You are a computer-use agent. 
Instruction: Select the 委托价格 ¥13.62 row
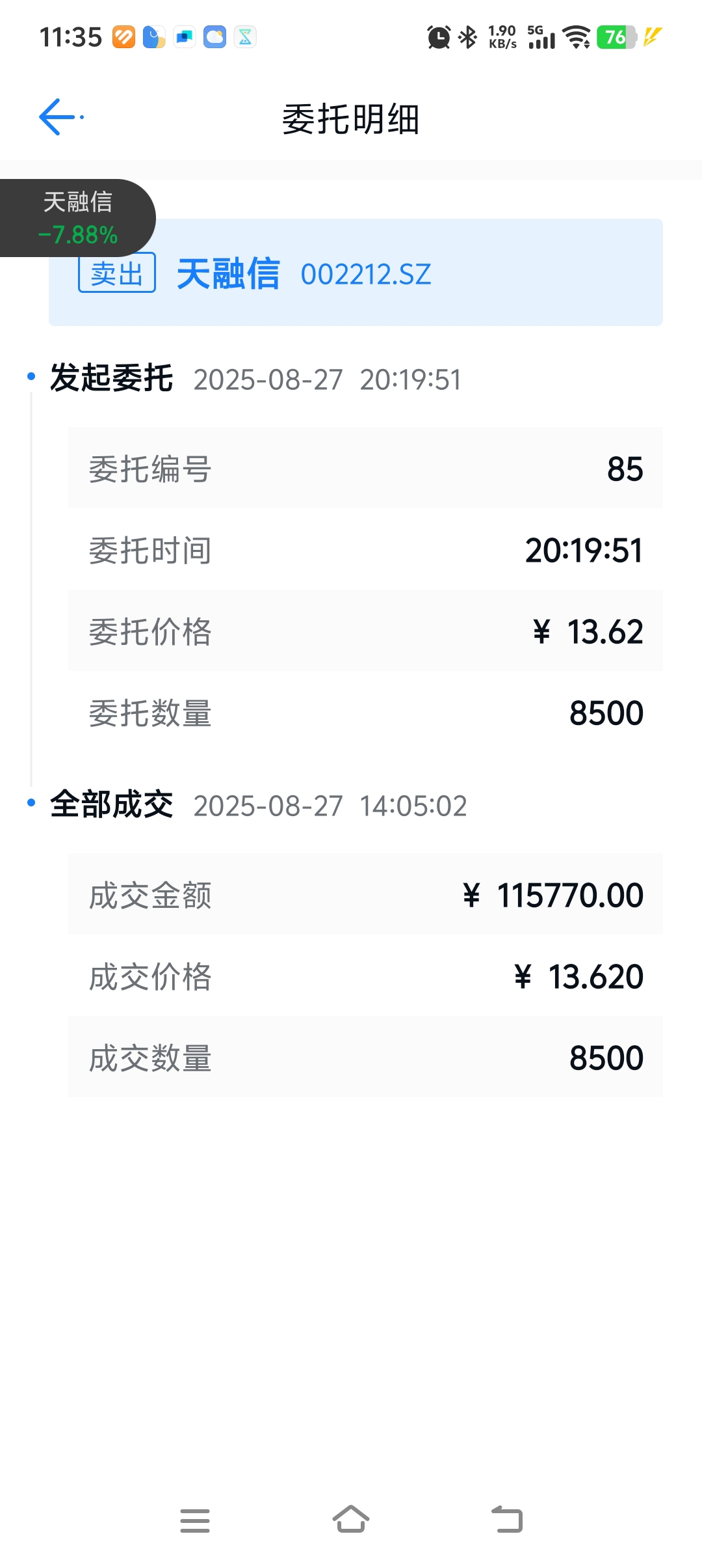[365, 631]
